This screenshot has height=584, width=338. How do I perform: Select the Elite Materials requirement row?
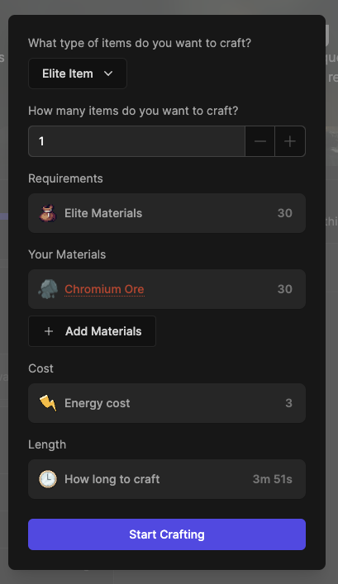[x=167, y=213]
